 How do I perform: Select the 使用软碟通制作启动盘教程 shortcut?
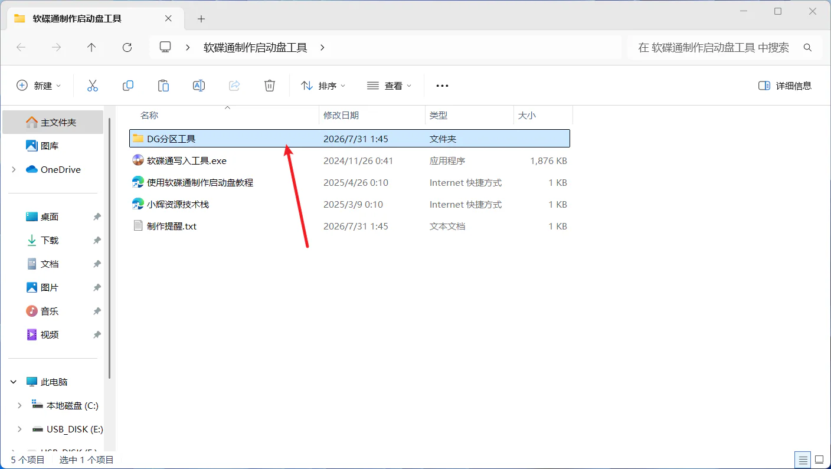tap(349, 182)
